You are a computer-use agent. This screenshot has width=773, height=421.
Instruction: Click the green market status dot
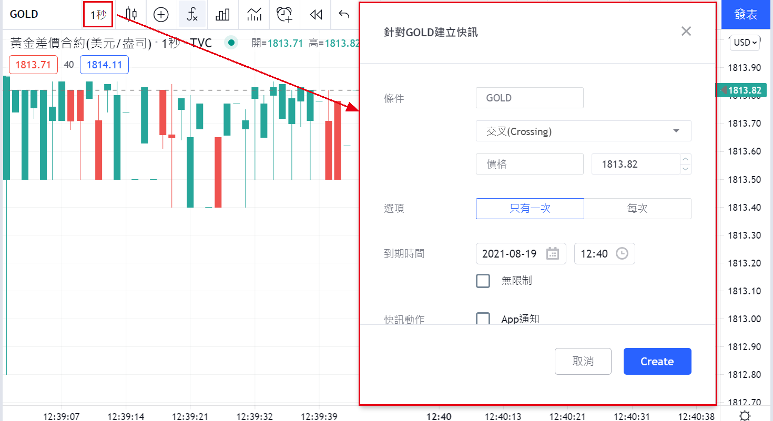[x=231, y=43]
